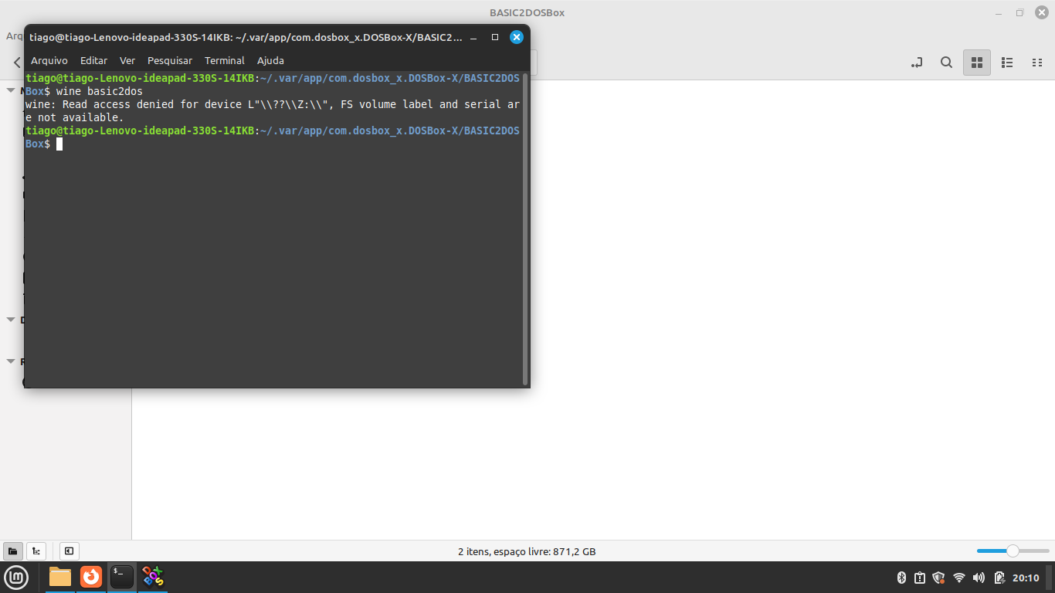Open the Pesquisar menu in terminal
The width and height of the screenshot is (1055, 593).
click(x=170, y=60)
